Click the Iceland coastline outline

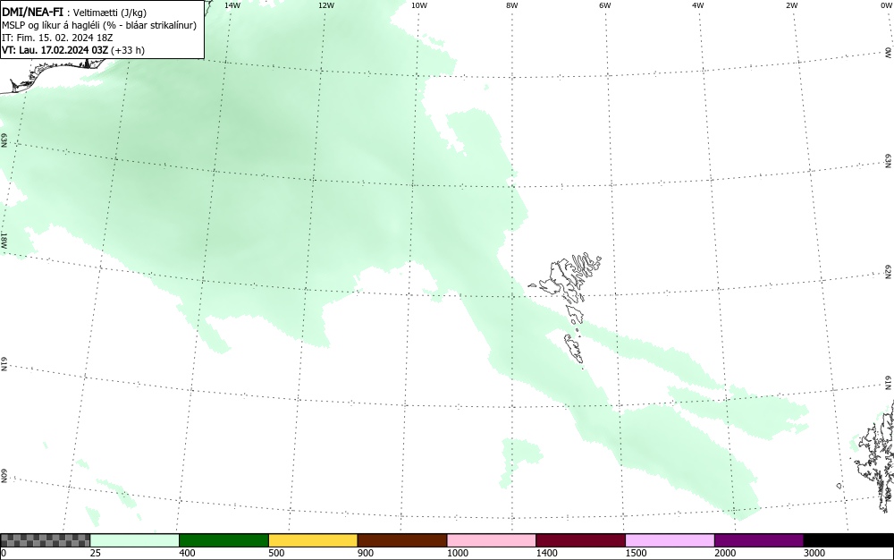point(55,73)
